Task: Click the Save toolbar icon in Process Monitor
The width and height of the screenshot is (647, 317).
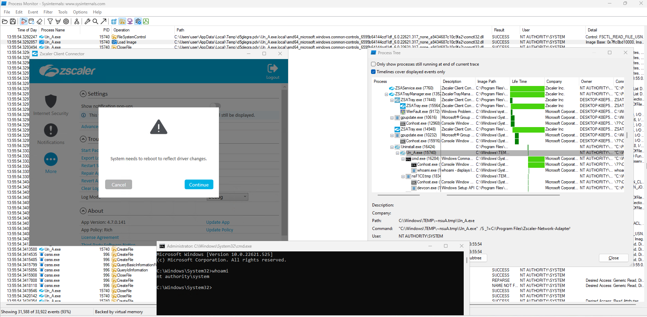Action: pyautogui.click(x=13, y=21)
